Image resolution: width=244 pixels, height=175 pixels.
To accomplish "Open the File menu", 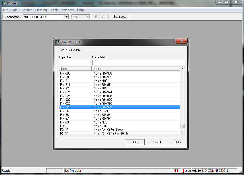I will [5, 10].
